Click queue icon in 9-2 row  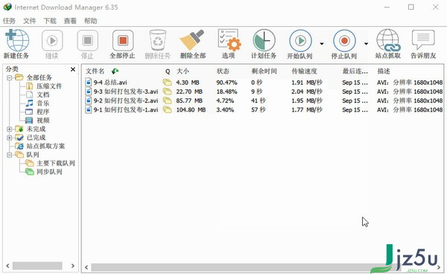coord(167,101)
